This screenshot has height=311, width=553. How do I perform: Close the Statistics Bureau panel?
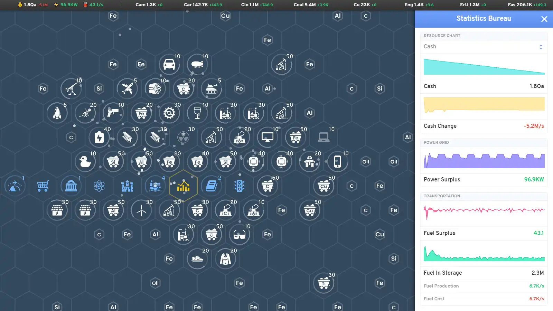(544, 19)
